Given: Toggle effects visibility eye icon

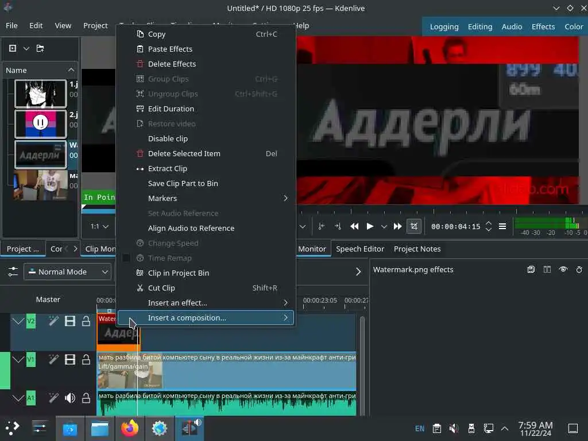Looking at the screenshot, I should click(x=563, y=270).
